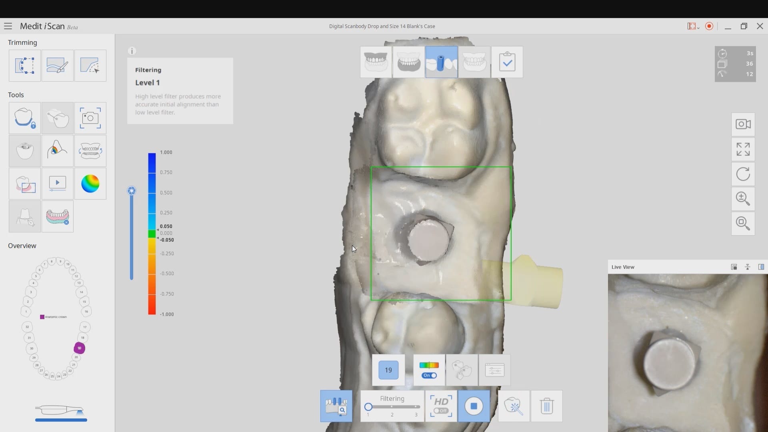768x432 pixels.
Task: Click the Live View collapse icon
Action: click(x=748, y=267)
